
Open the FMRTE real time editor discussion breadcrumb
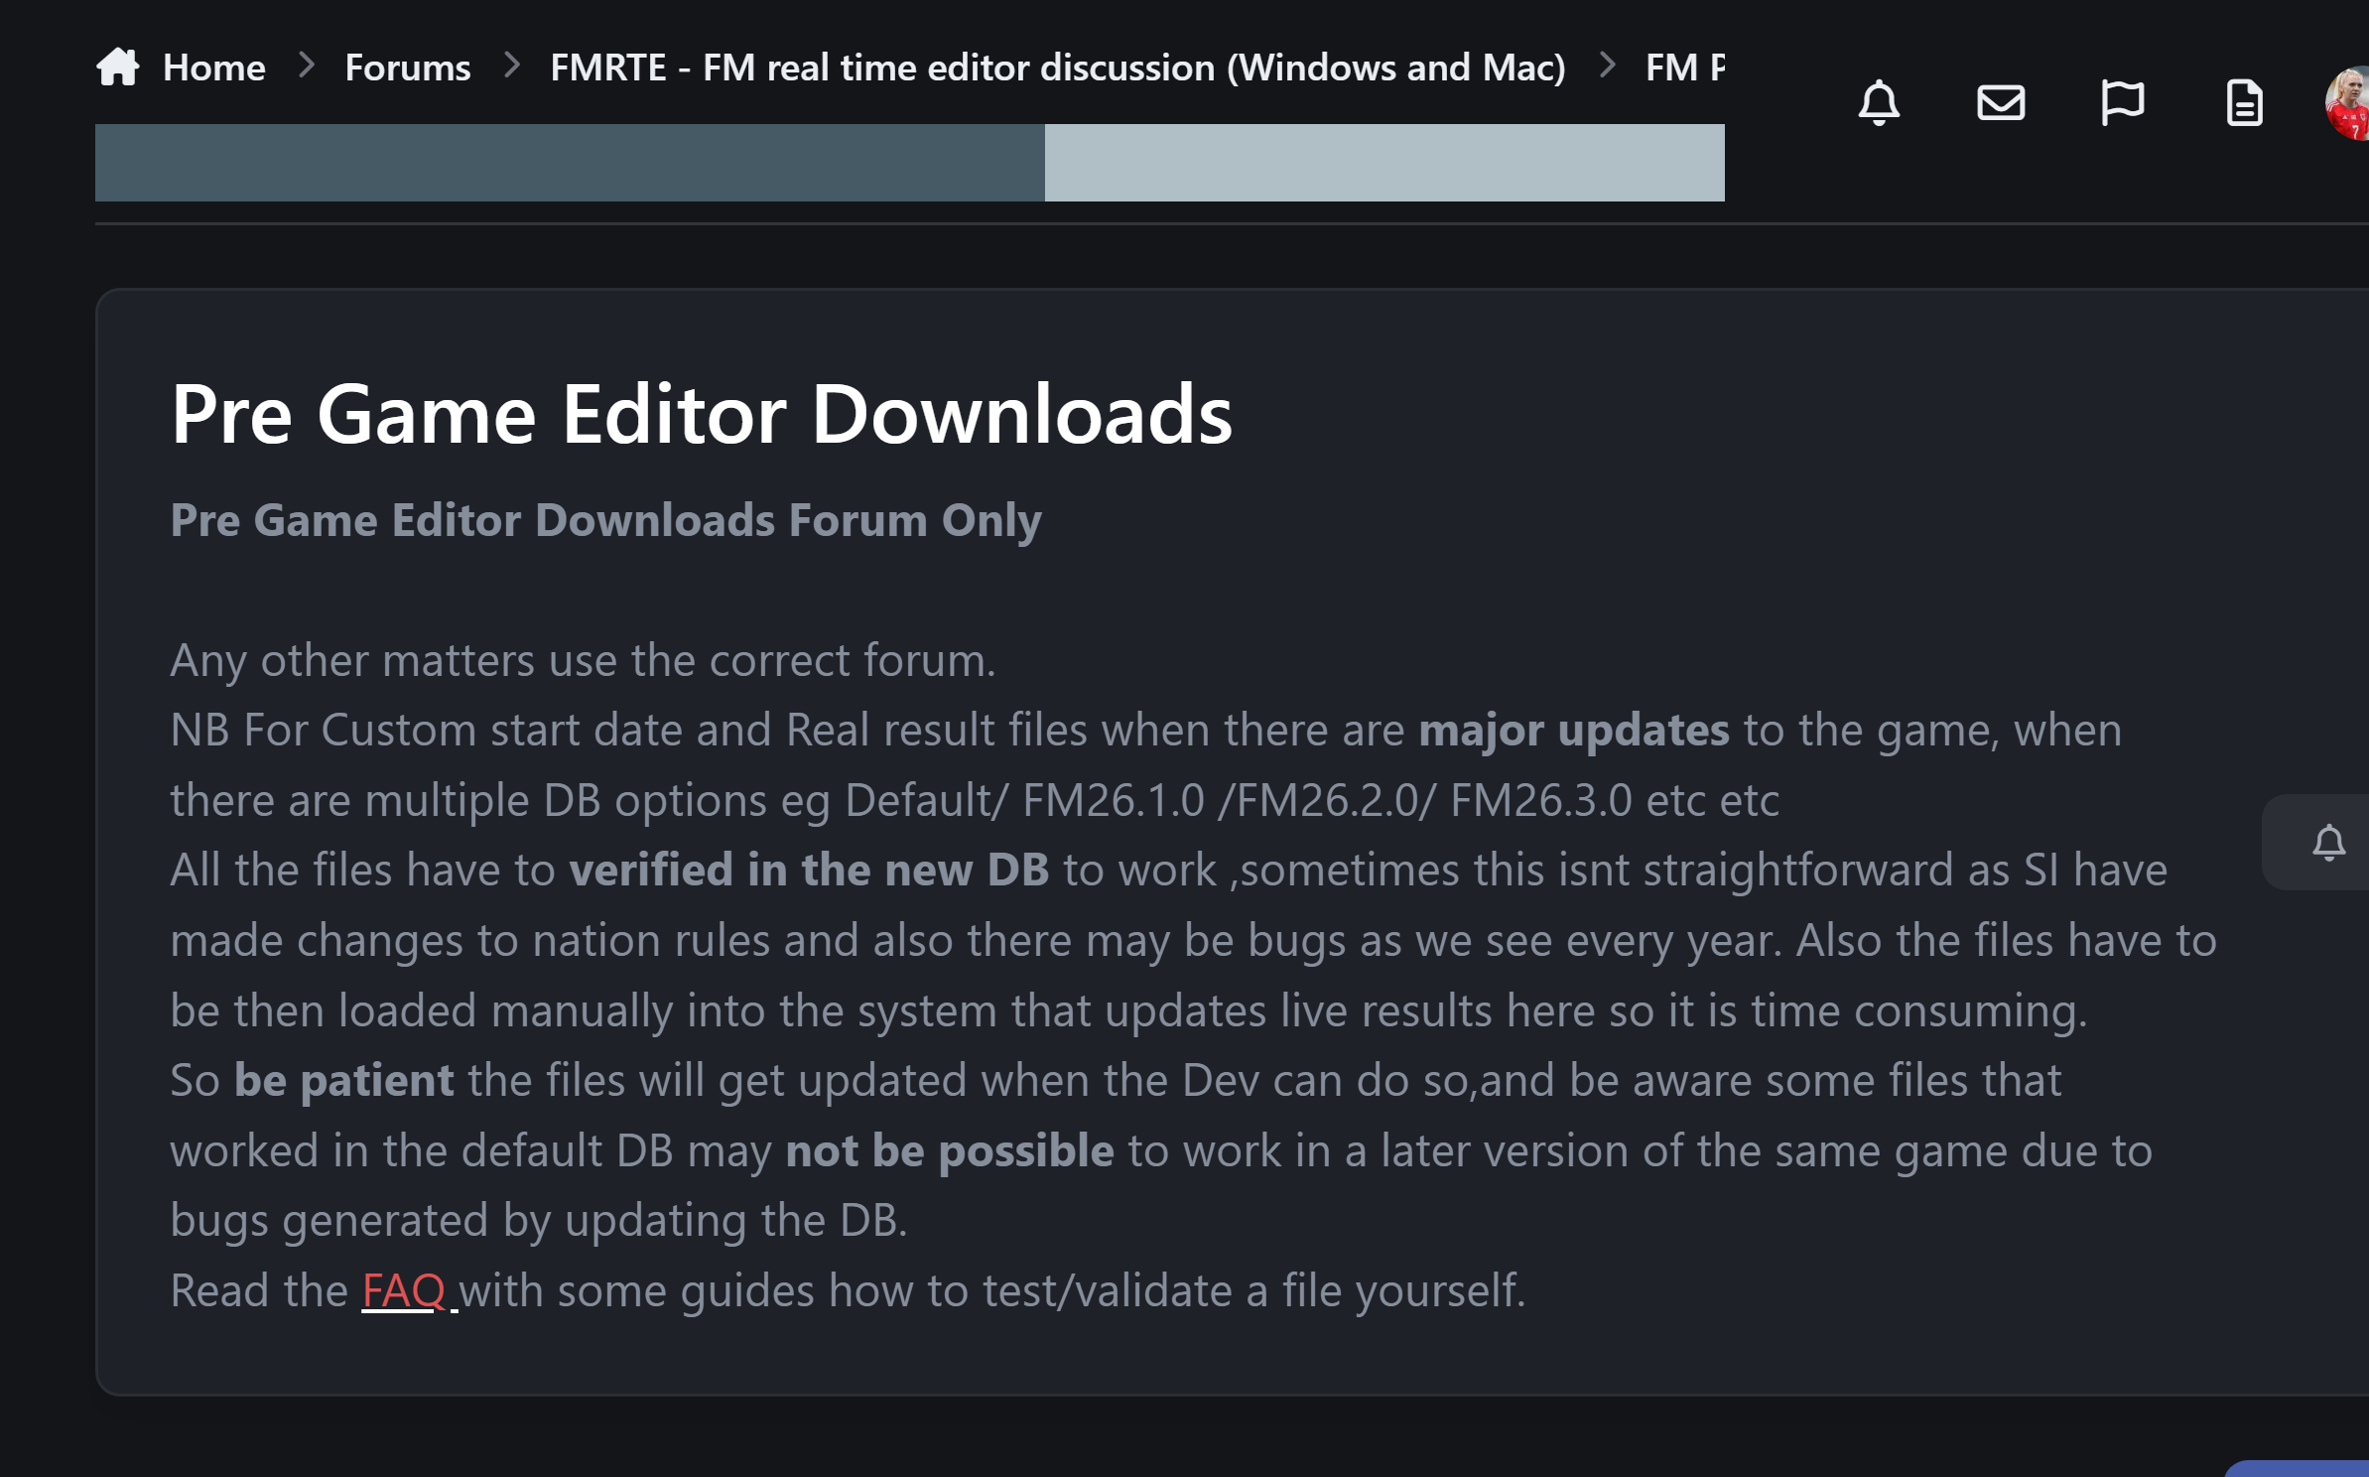coord(1057,67)
